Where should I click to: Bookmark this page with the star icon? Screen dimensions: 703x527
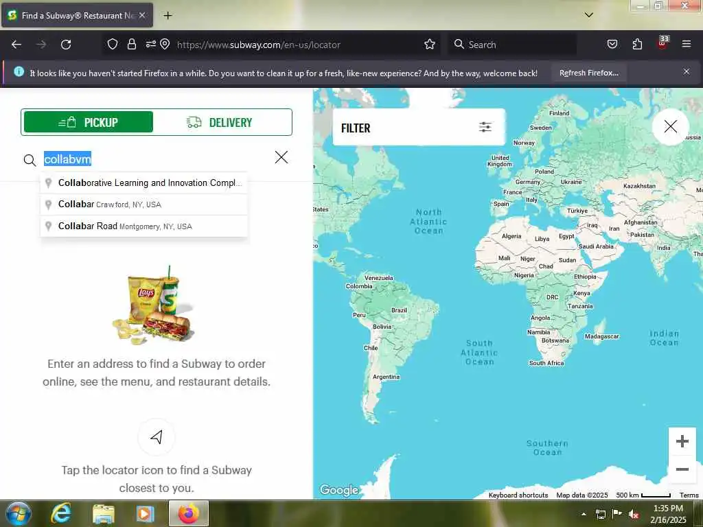click(x=430, y=45)
